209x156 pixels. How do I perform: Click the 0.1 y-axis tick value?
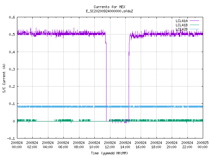pos(12,104)
